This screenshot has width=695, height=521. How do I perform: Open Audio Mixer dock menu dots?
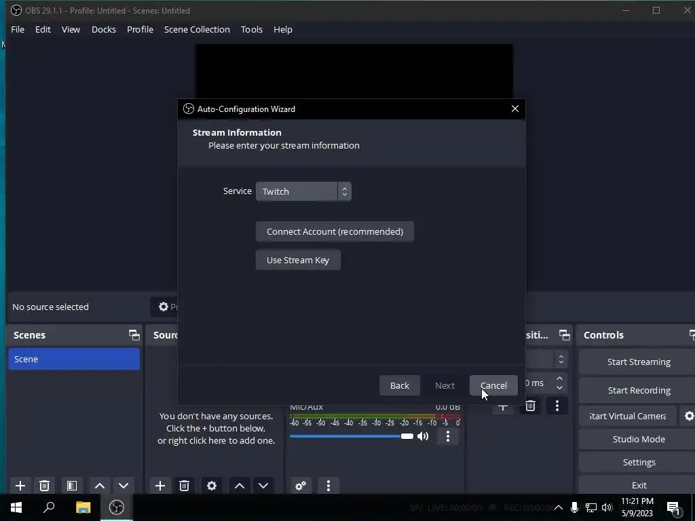(x=328, y=486)
